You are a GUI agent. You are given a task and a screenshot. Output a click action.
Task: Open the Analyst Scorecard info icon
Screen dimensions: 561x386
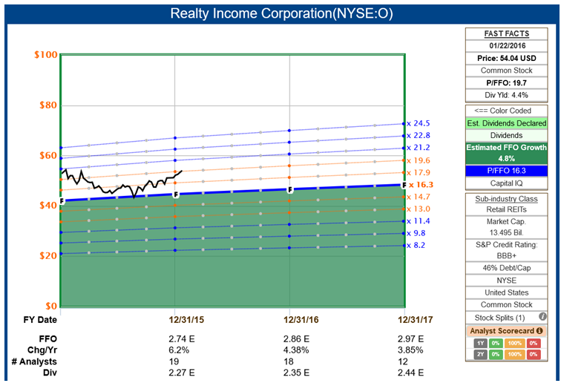(x=539, y=330)
